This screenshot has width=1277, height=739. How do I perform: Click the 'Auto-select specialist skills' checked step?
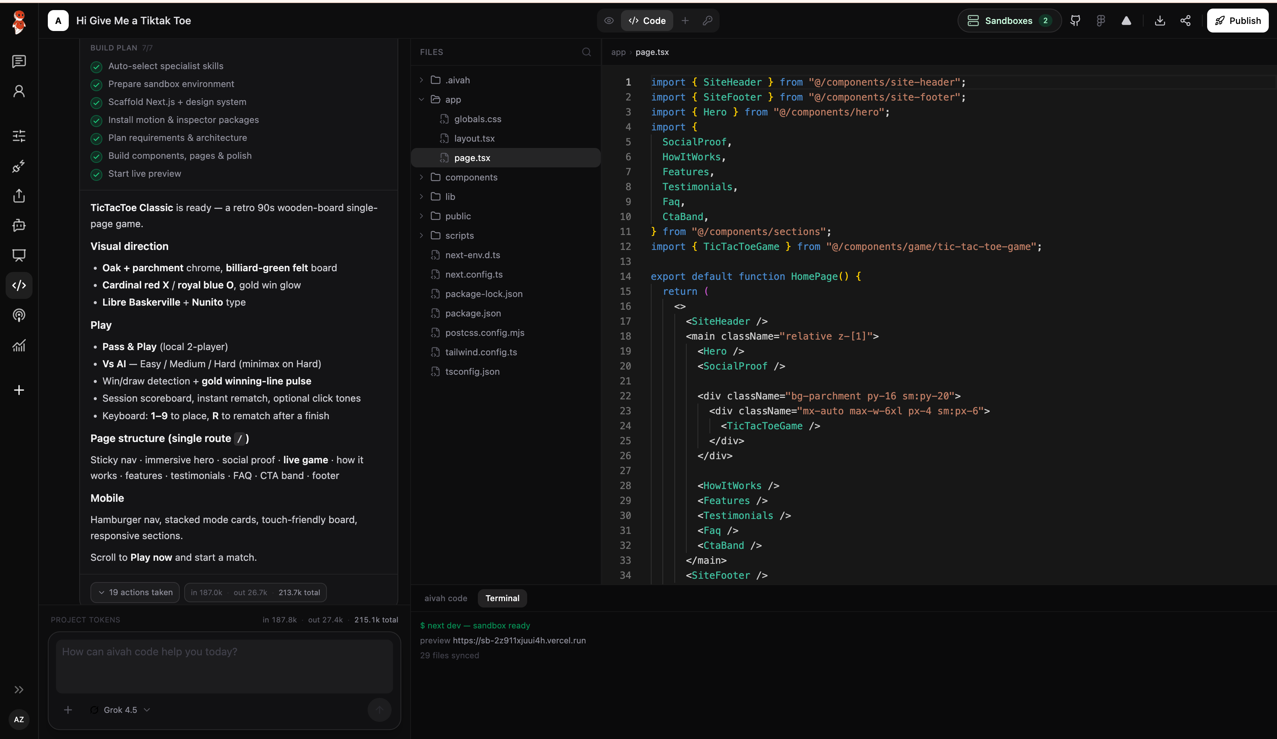click(157, 67)
